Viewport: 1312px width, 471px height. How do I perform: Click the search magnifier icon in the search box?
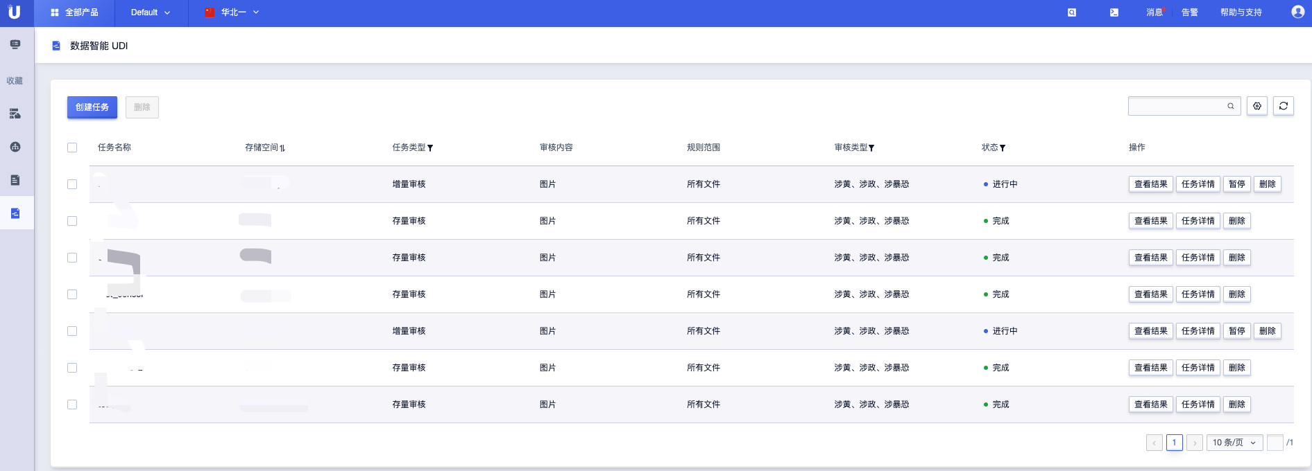[1230, 106]
